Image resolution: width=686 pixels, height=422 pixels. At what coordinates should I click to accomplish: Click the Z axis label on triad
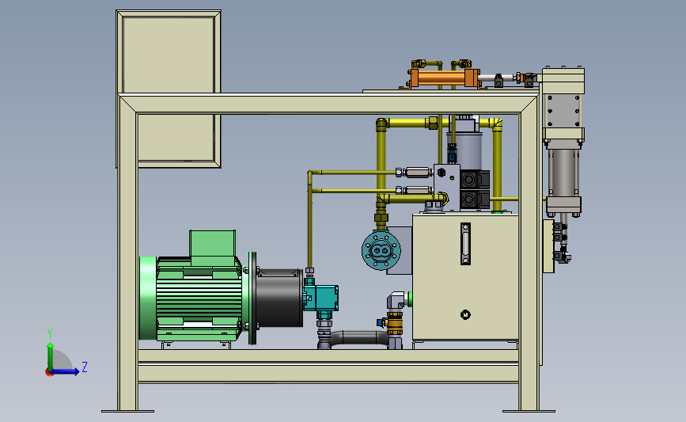85,367
